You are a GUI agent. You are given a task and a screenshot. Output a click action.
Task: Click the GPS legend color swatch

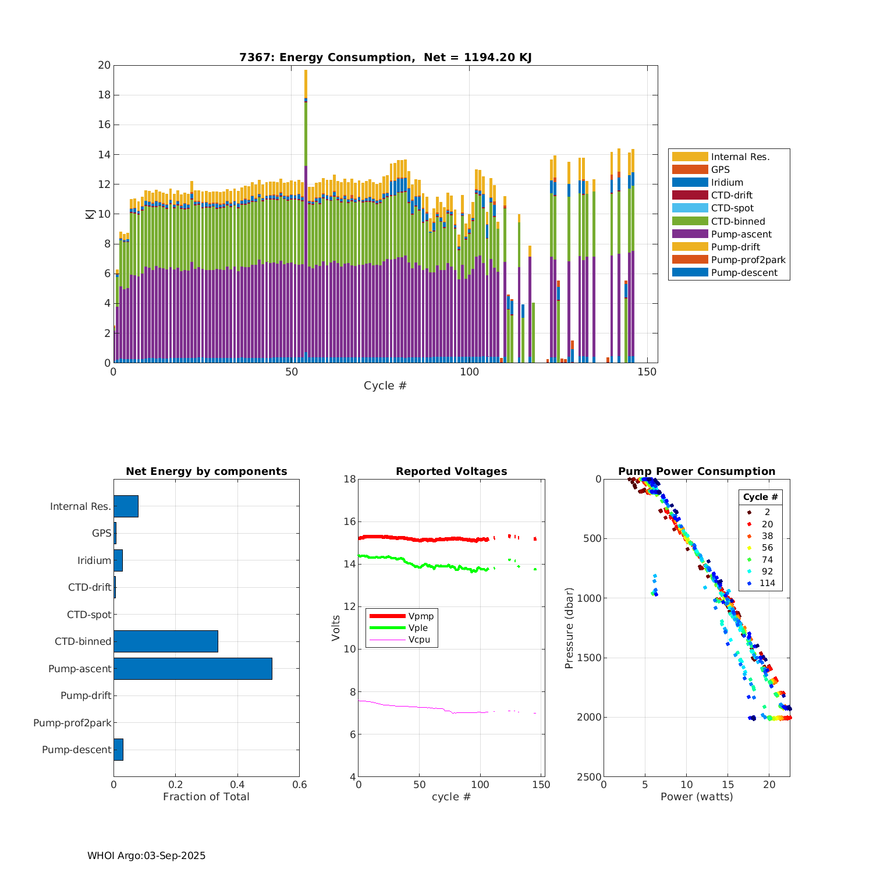[x=690, y=169]
